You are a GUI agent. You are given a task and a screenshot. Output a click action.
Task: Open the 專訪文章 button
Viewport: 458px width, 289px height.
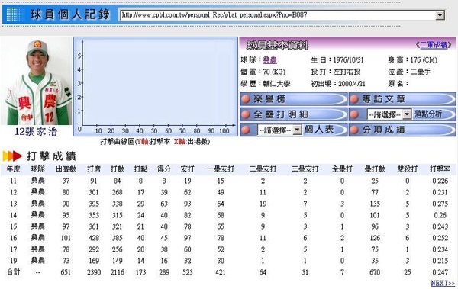[402, 99]
